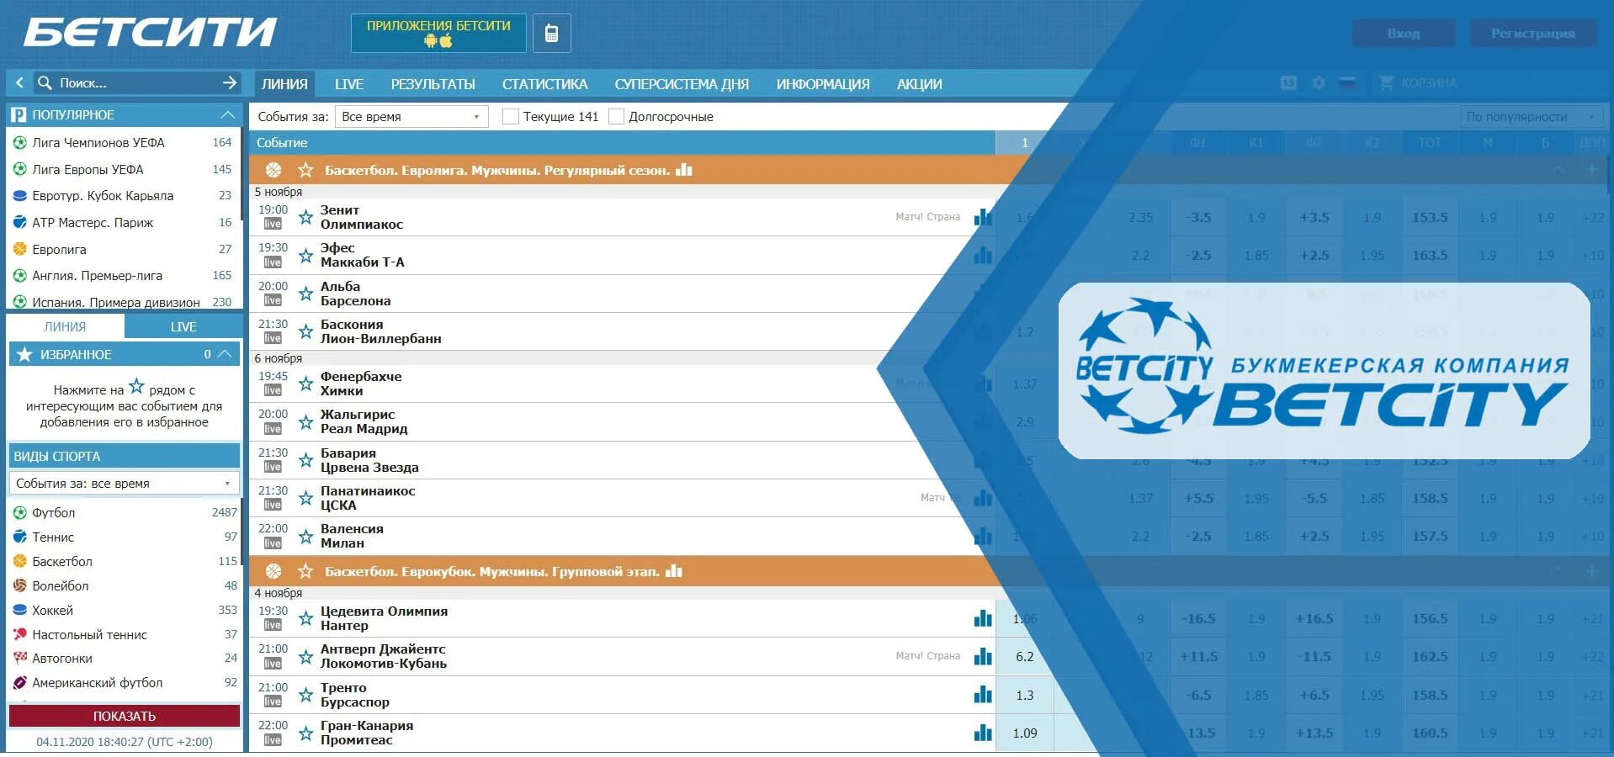1614x757 pixels.
Task: Open Евролига league statistics chart icon
Action: 683,170
